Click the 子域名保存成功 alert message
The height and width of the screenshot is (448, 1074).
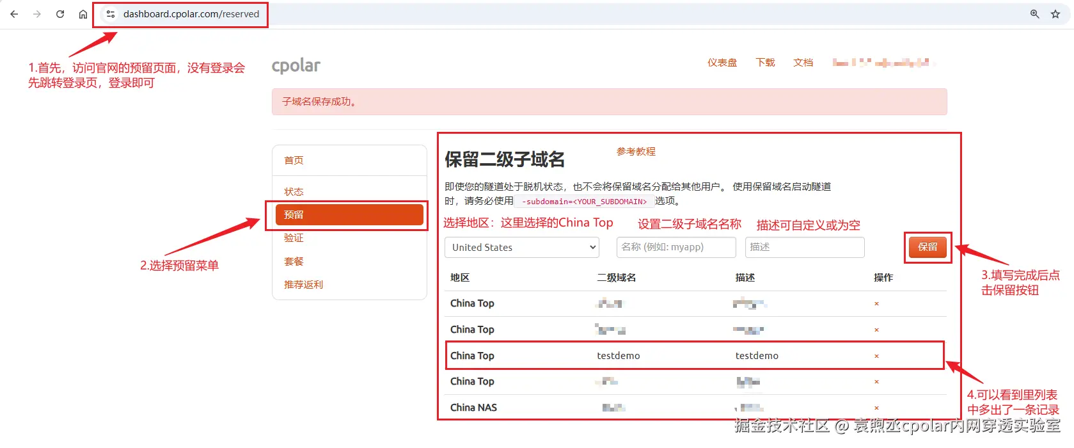(609, 102)
